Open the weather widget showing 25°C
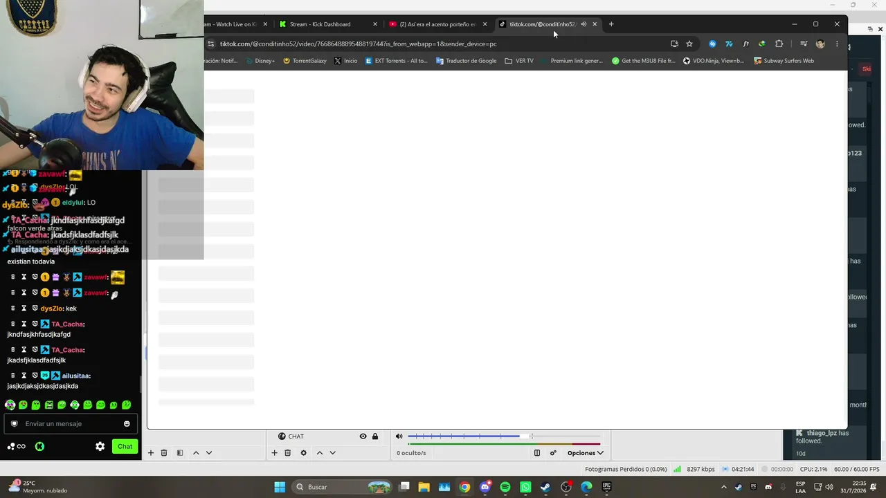Image resolution: width=886 pixels, height=498 pixels. pyautogui.click(x=38, y=487)
